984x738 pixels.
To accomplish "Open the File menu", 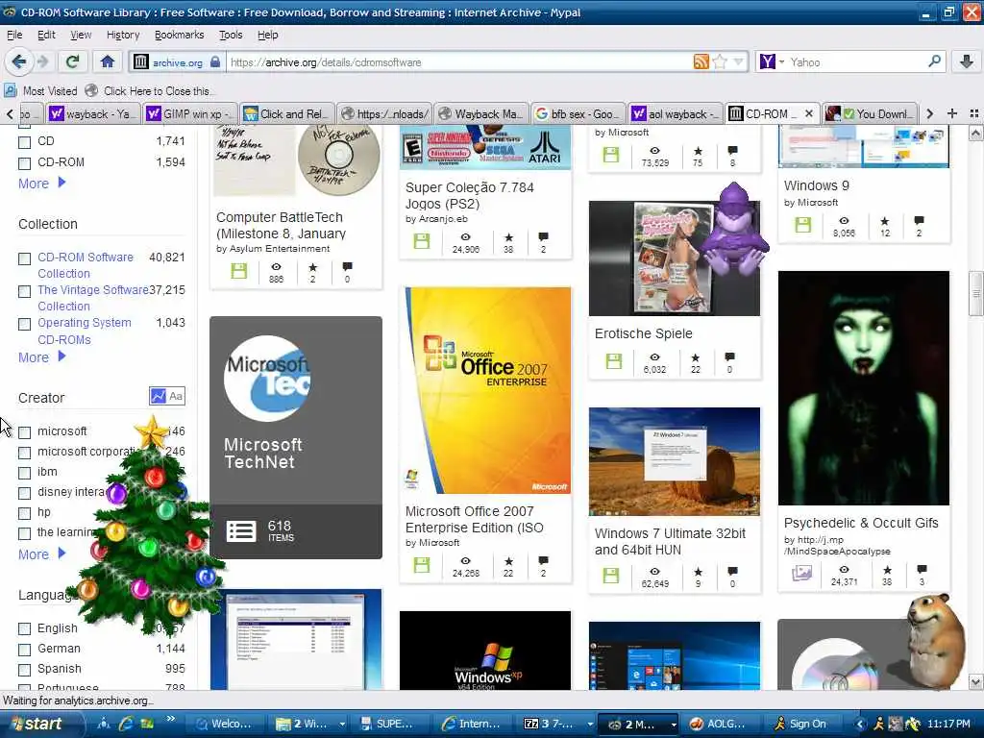I will pos(14,35).
